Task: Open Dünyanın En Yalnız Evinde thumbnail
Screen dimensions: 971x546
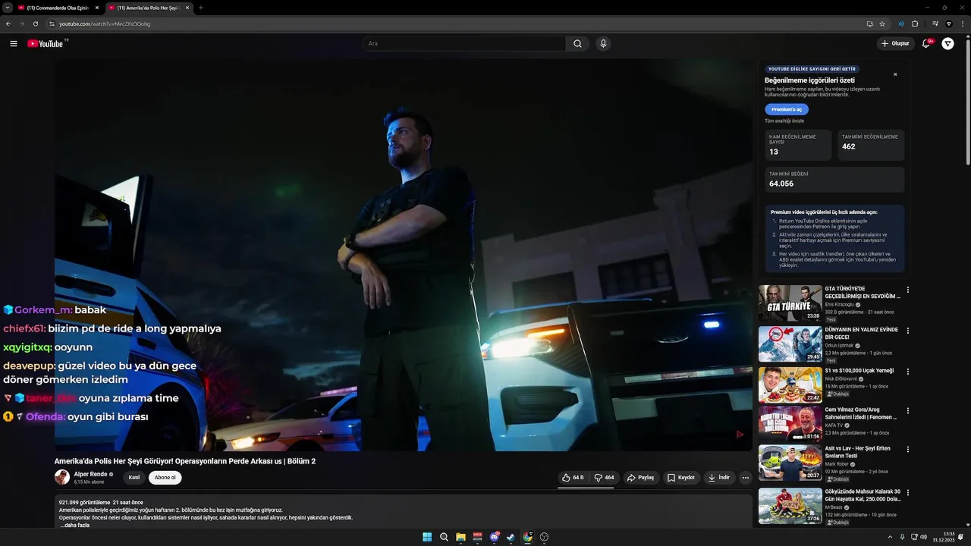Action: [x=790, y=344]
